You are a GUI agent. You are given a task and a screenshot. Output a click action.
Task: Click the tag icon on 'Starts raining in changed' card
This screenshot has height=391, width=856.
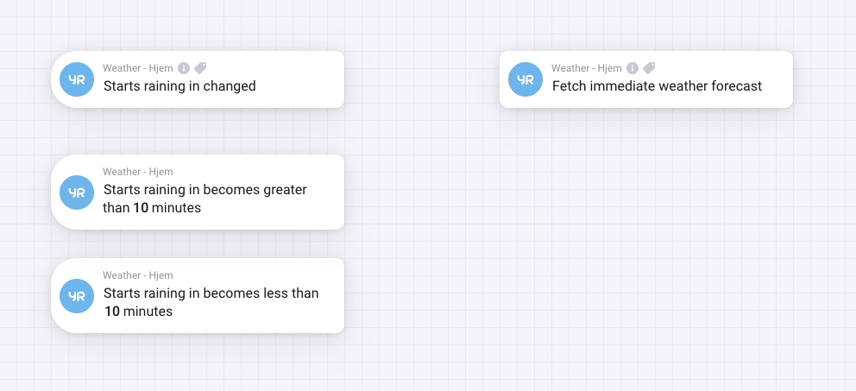tap(200, 68)
